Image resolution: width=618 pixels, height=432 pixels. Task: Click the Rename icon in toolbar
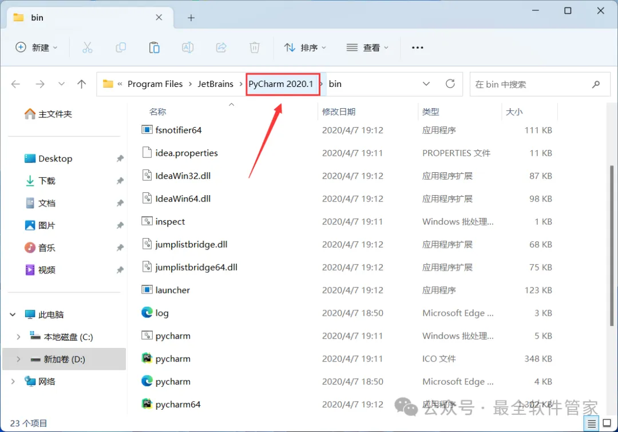coord(188,47)
